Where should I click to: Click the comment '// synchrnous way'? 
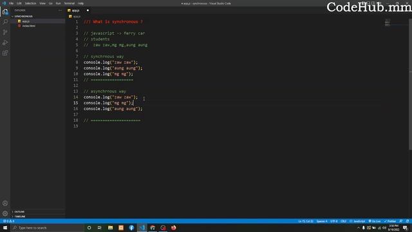click(x=104, y=57)
